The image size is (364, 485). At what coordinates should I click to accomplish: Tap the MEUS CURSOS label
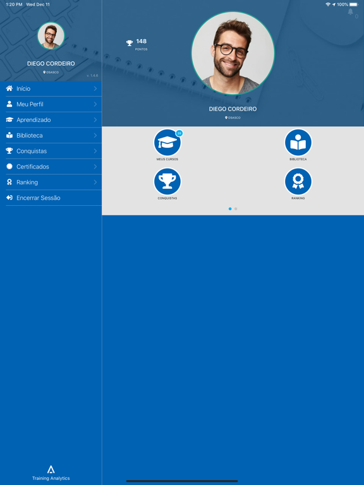click(x=167, y=159)
